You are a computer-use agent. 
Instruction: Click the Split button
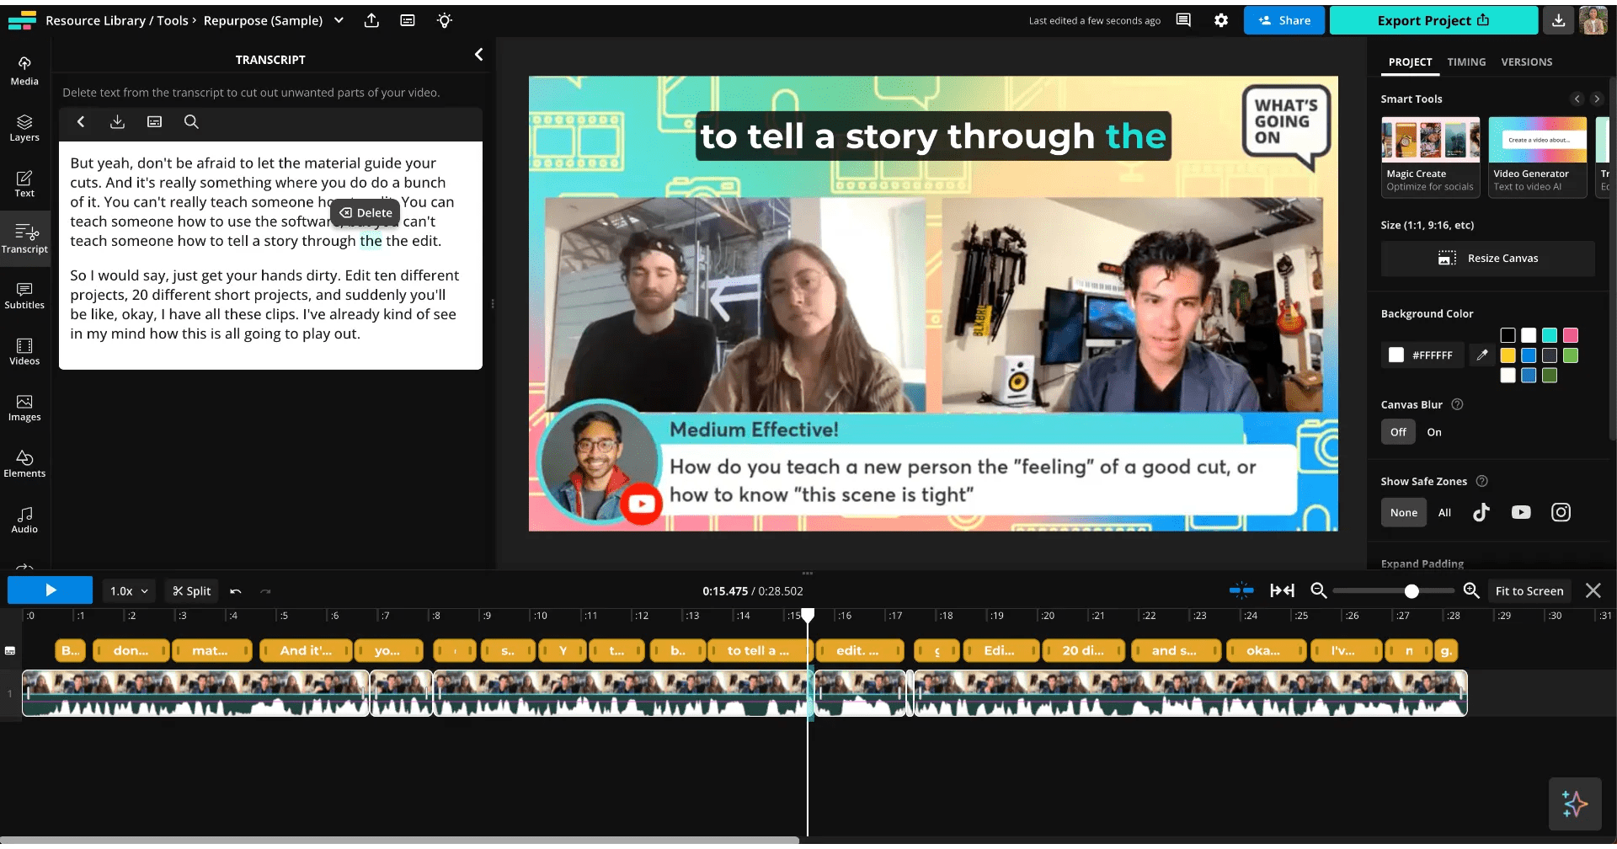pyautogui.click(x=192, y=591)
